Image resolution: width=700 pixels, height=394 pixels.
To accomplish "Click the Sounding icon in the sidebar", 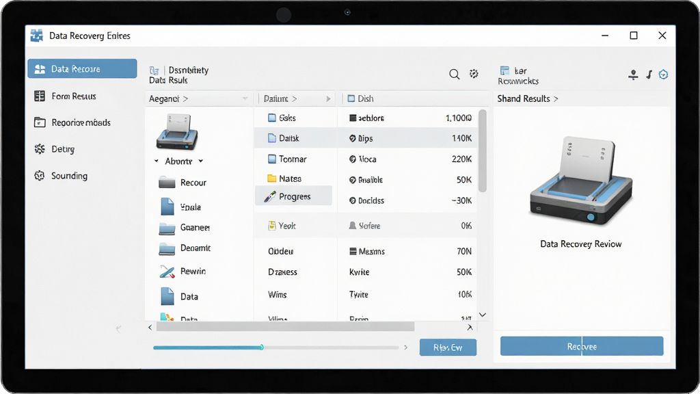I will coord(40,176).
